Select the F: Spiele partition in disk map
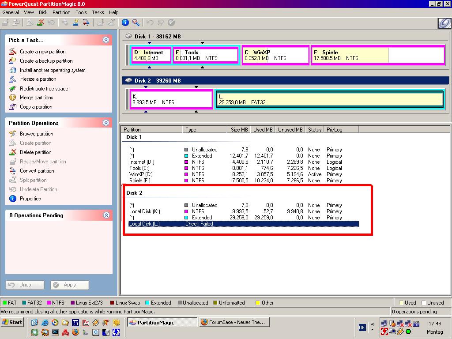The width and height of the screenshot is (452, 339). (378, 55)
